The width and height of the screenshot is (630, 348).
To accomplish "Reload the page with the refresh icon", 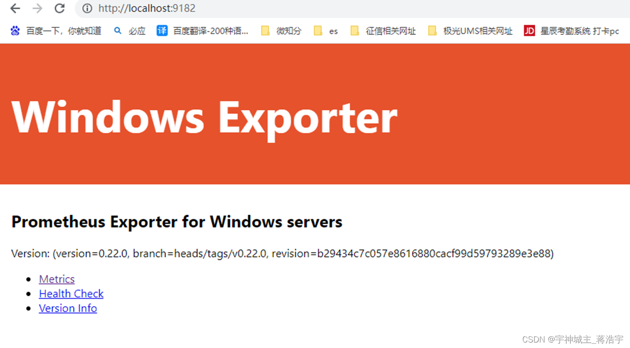I will 59,8.
